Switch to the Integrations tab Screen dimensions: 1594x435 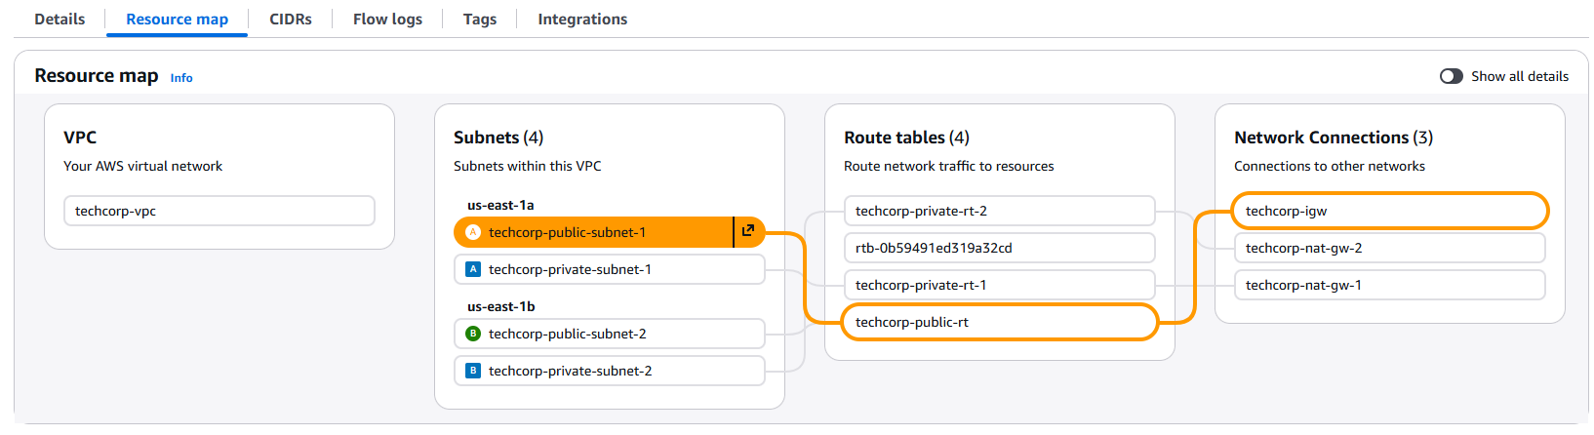pyautogui.click(x=582, y=20)
